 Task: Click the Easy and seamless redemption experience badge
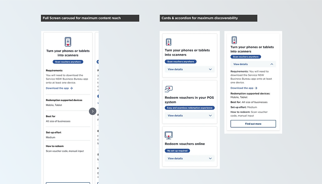[190, 108]
